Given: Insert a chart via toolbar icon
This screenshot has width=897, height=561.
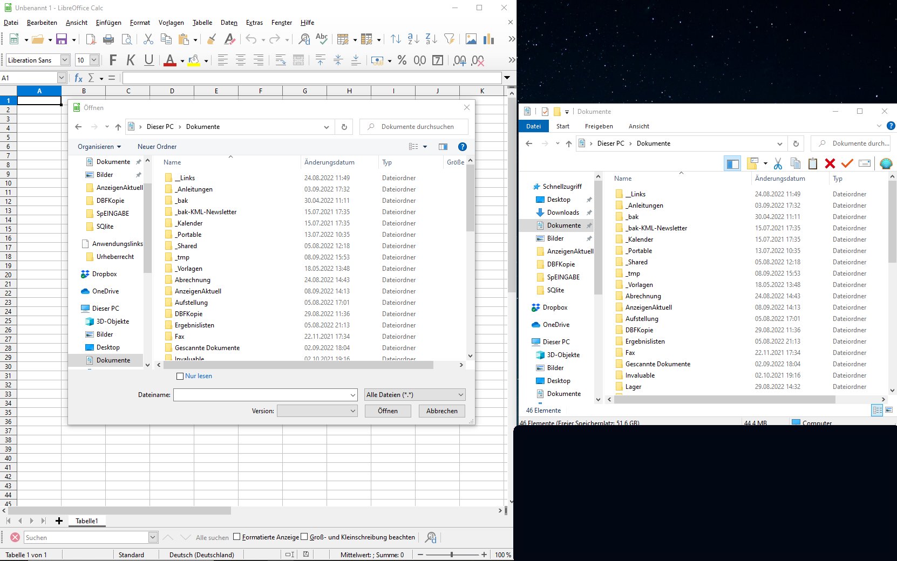Looking at the screenshot, I should [488, 39].
